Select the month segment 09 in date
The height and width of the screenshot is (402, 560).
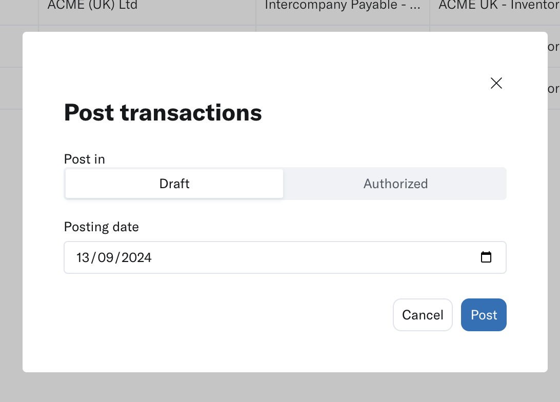point(105,257)
